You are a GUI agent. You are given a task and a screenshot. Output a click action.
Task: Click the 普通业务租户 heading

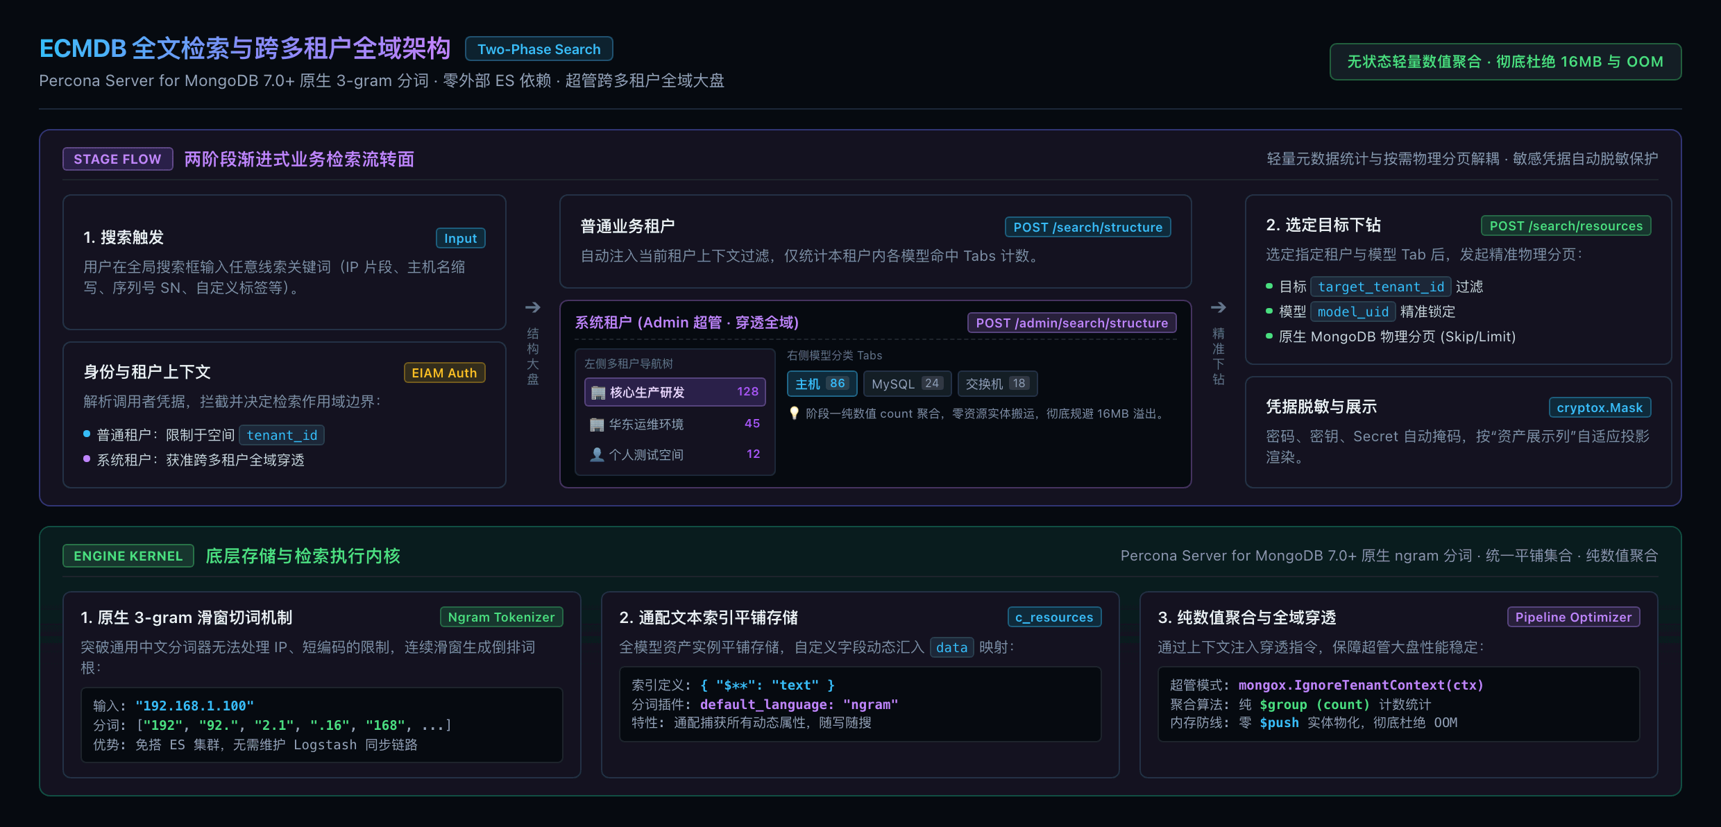627,226
